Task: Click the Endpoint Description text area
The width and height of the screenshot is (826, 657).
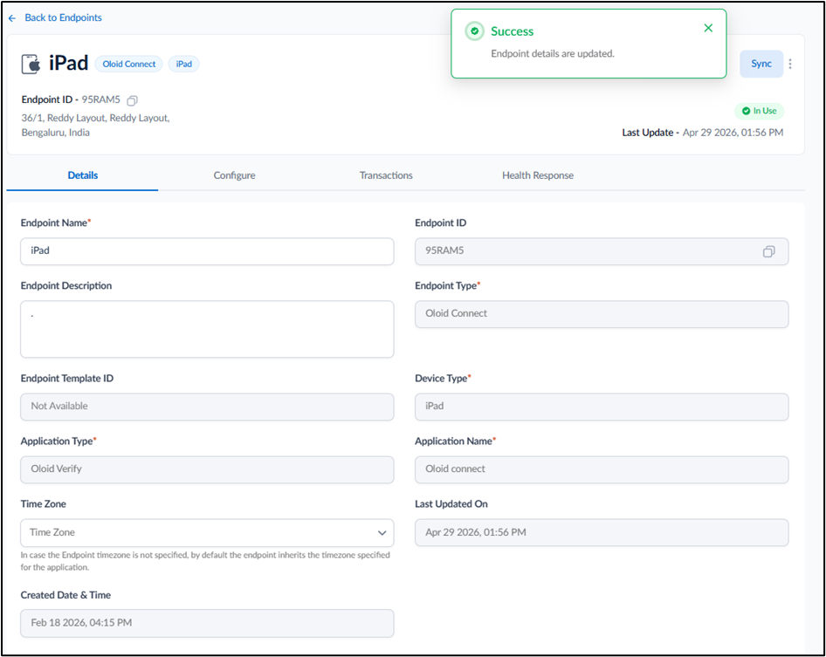Action: [x=207, y=329]
